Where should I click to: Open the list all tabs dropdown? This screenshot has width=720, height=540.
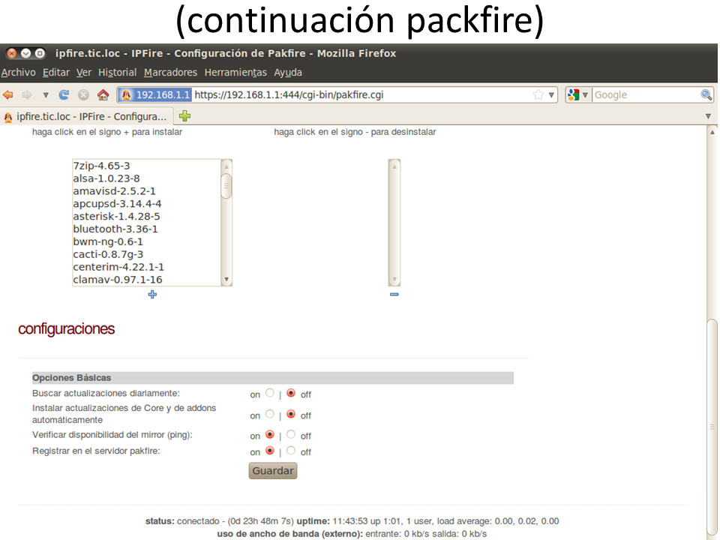click(x=708, y=116)
